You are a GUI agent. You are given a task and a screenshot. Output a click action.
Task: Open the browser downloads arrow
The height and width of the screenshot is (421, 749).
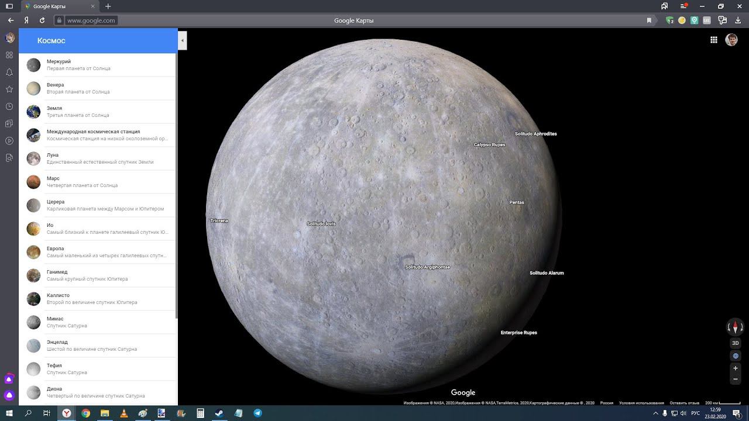[x=737, y=20]
